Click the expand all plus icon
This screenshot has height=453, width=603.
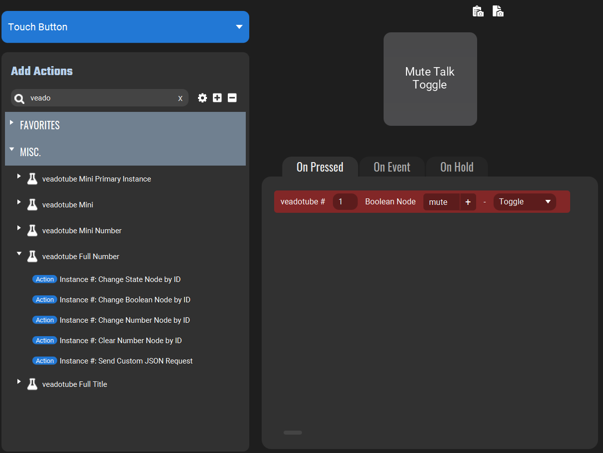(217, 98)
